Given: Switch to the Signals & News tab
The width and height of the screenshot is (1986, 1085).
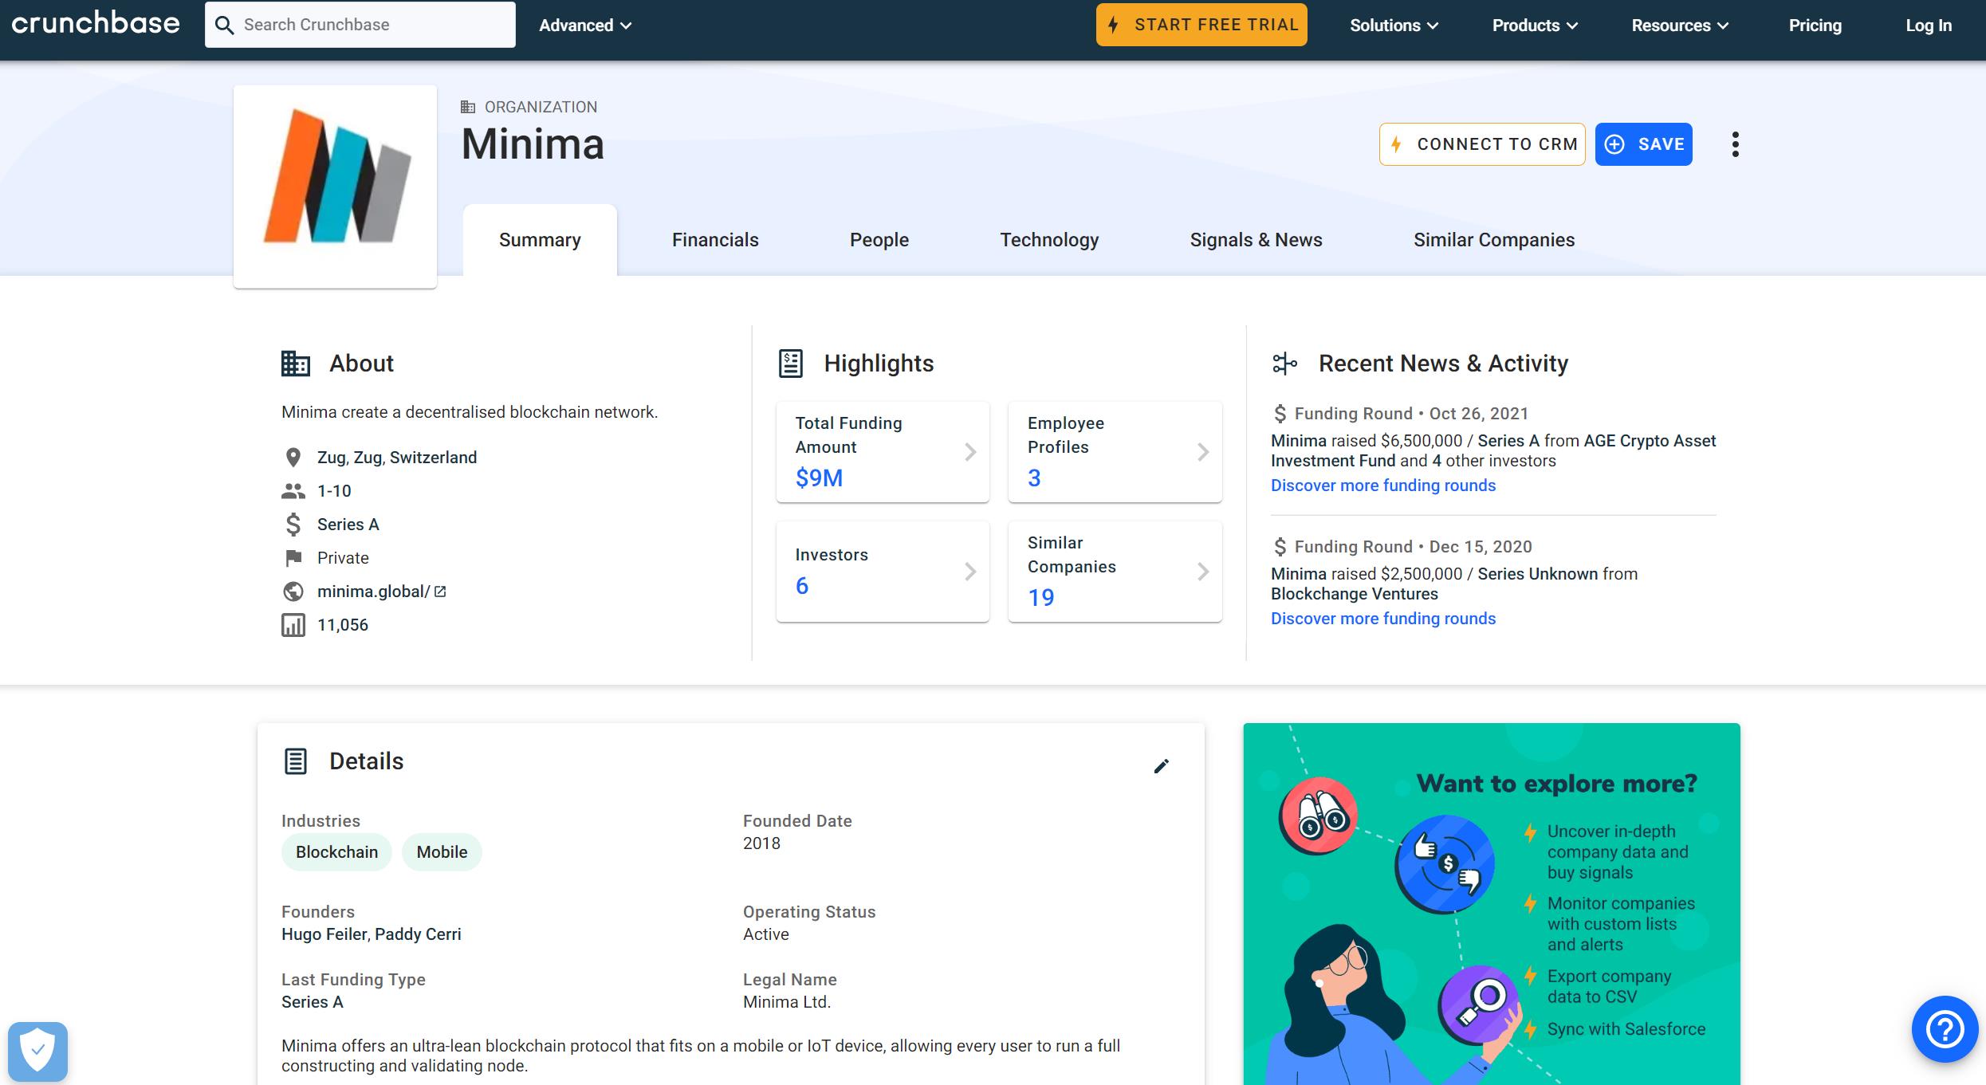Looking at the screenshot, I should coord(1256,240).
